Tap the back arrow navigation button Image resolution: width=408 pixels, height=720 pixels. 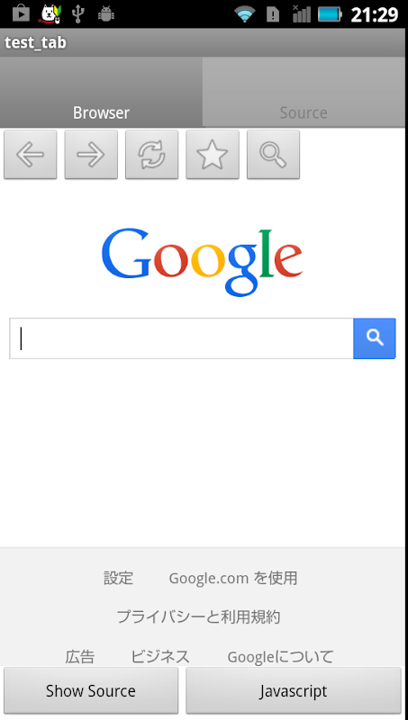click(x=31, y=154)
